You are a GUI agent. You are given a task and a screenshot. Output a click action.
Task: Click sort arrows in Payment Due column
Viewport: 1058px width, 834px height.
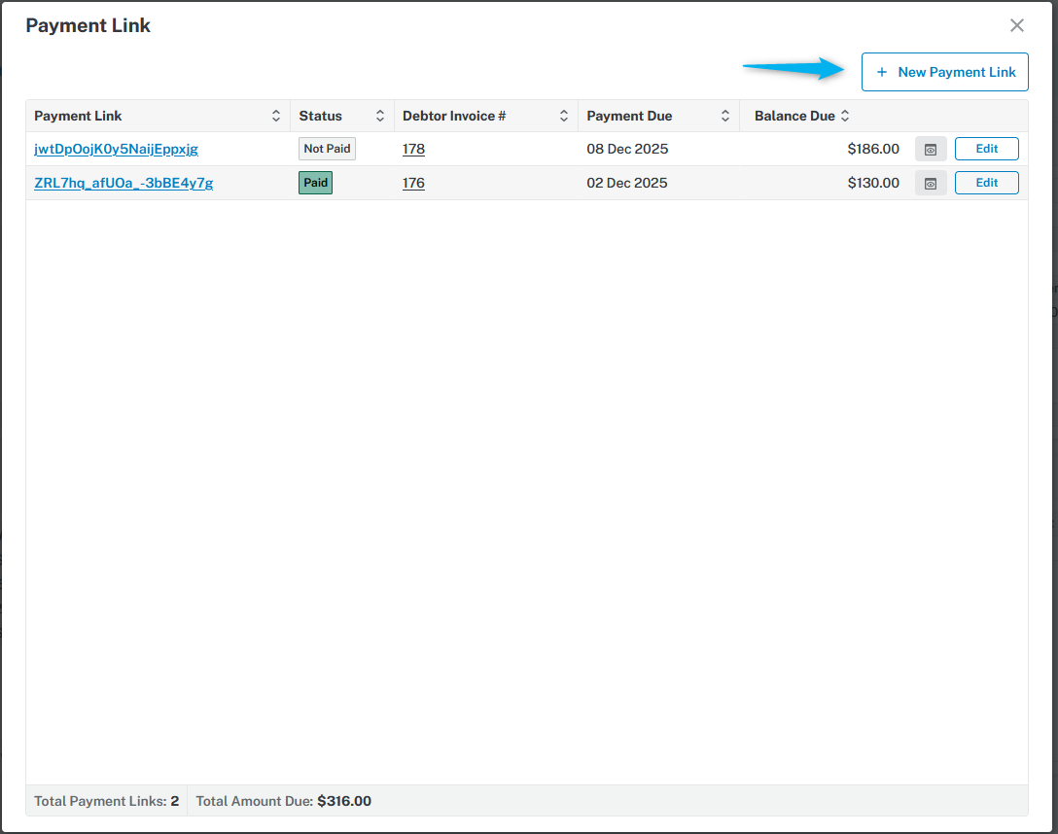(x=725, y=116)
